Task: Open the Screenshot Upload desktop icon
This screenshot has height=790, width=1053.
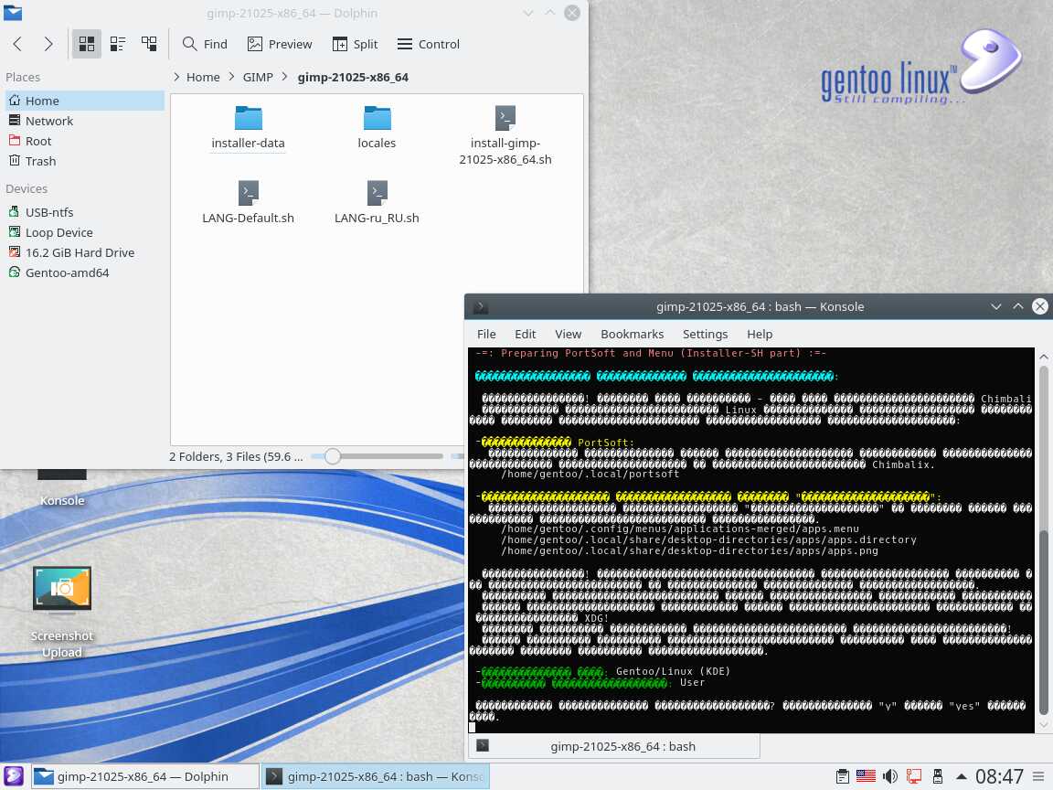Action: [62, 589]
